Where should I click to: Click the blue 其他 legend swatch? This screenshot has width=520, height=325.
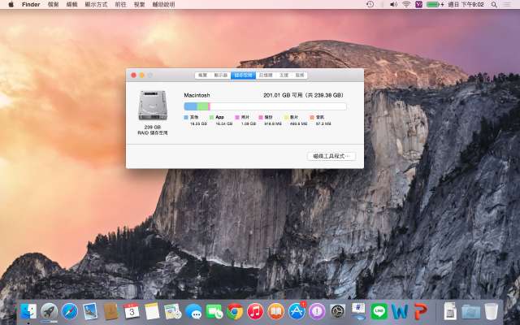coord(186,117)
